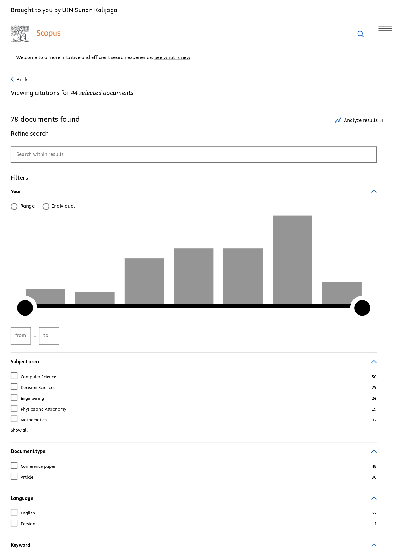Tick the Conference paper checkbox
The image size is (393, 557).
point(14,466)
